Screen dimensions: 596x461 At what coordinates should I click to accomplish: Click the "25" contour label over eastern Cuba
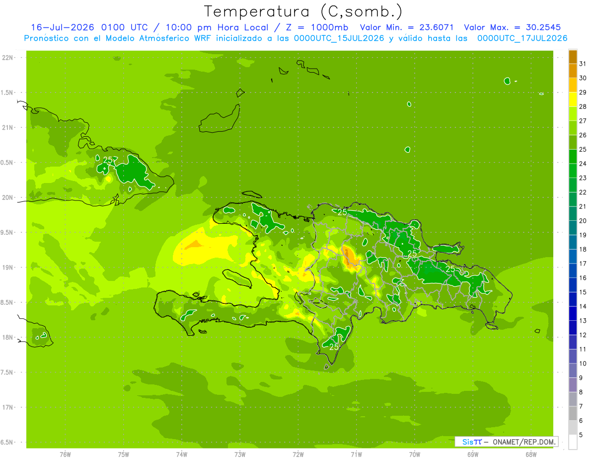(108, 160)
